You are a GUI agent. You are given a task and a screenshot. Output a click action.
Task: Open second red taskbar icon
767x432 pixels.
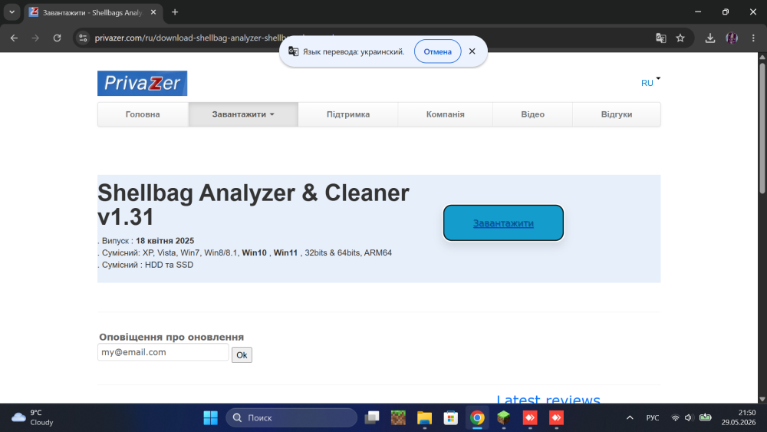[x=557, y=418]
